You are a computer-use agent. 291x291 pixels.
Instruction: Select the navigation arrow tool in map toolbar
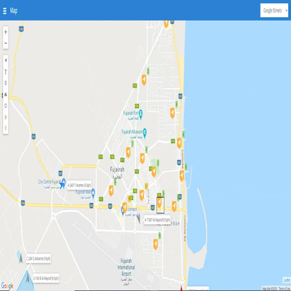point(5,60)
